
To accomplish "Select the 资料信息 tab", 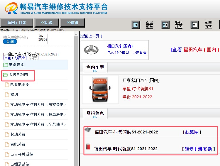I will click(95, 114).
